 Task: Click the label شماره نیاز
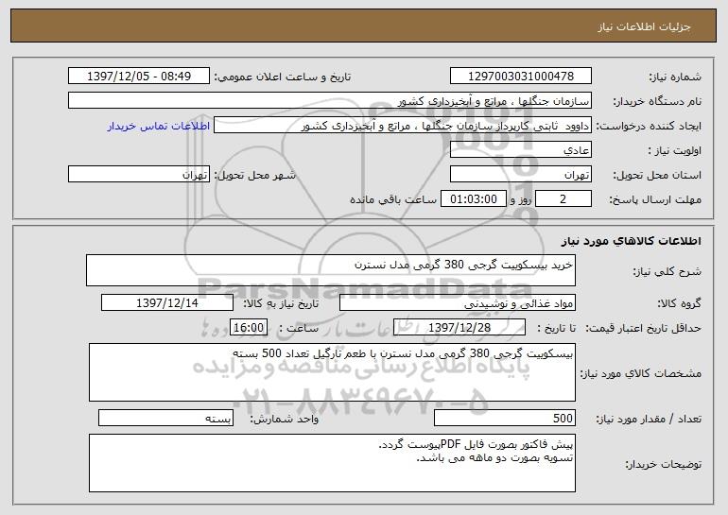675,77
